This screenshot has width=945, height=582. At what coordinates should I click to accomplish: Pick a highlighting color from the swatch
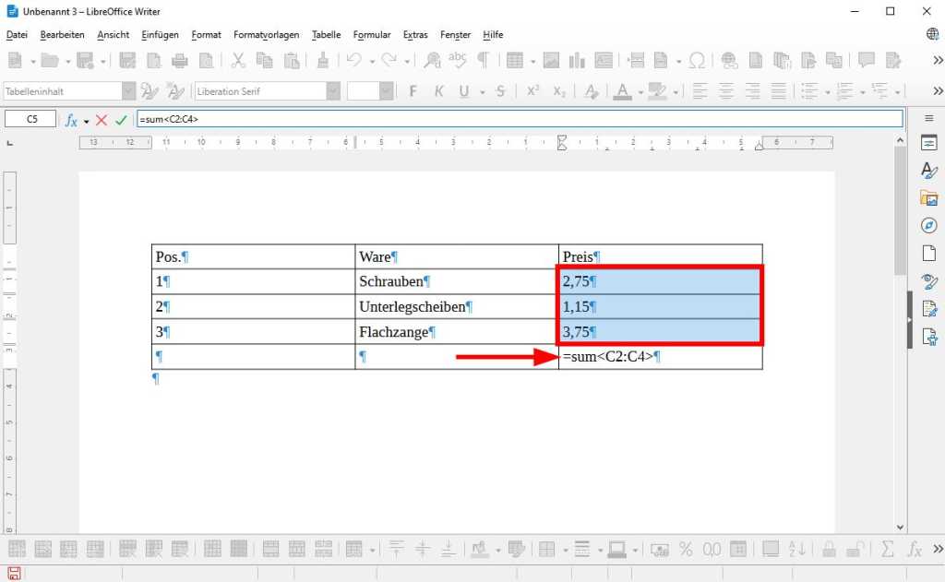point(657,90)
